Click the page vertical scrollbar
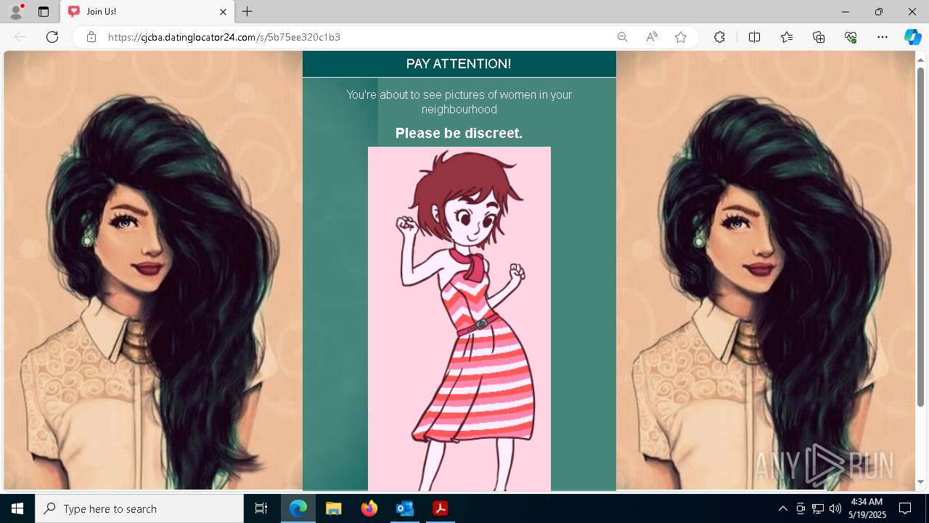The image size is (929, 523). 920,236
